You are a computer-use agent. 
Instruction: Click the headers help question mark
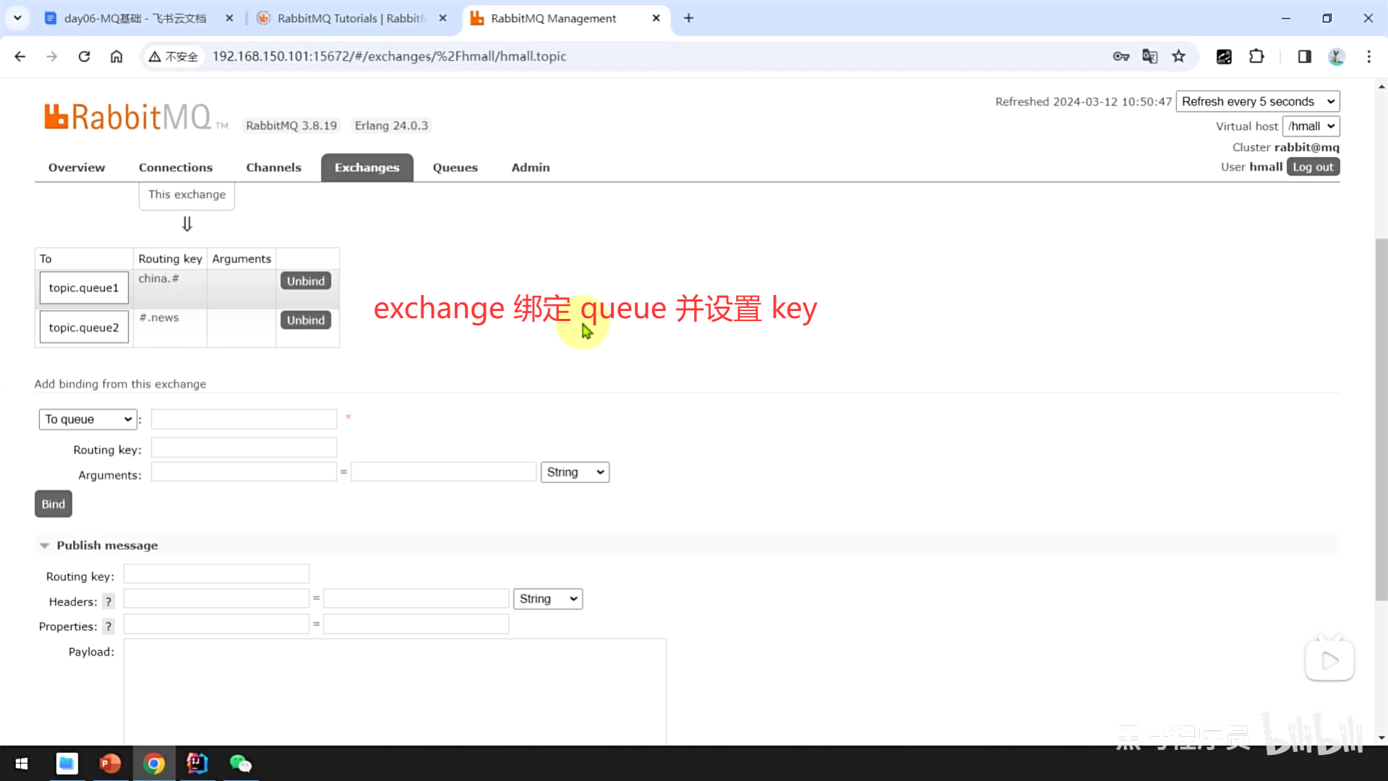pos(108,602)
